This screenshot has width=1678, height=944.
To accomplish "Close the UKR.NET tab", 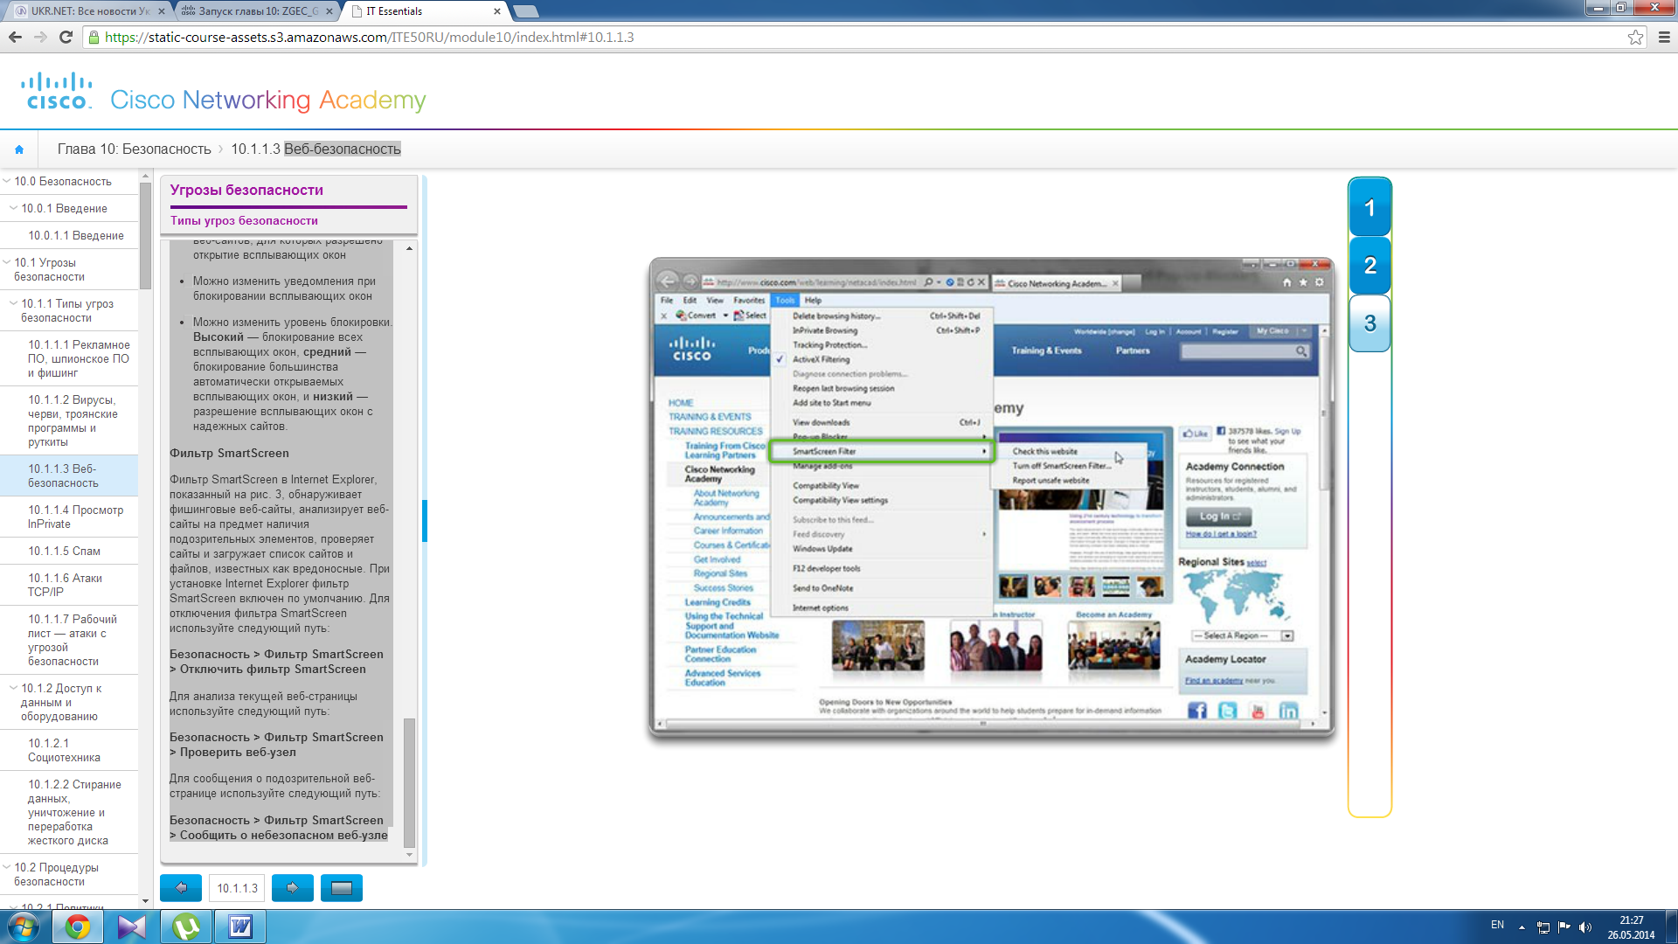I will (x=161, y=11).
